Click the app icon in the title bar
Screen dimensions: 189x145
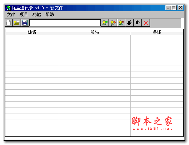[x=9, y=8]
